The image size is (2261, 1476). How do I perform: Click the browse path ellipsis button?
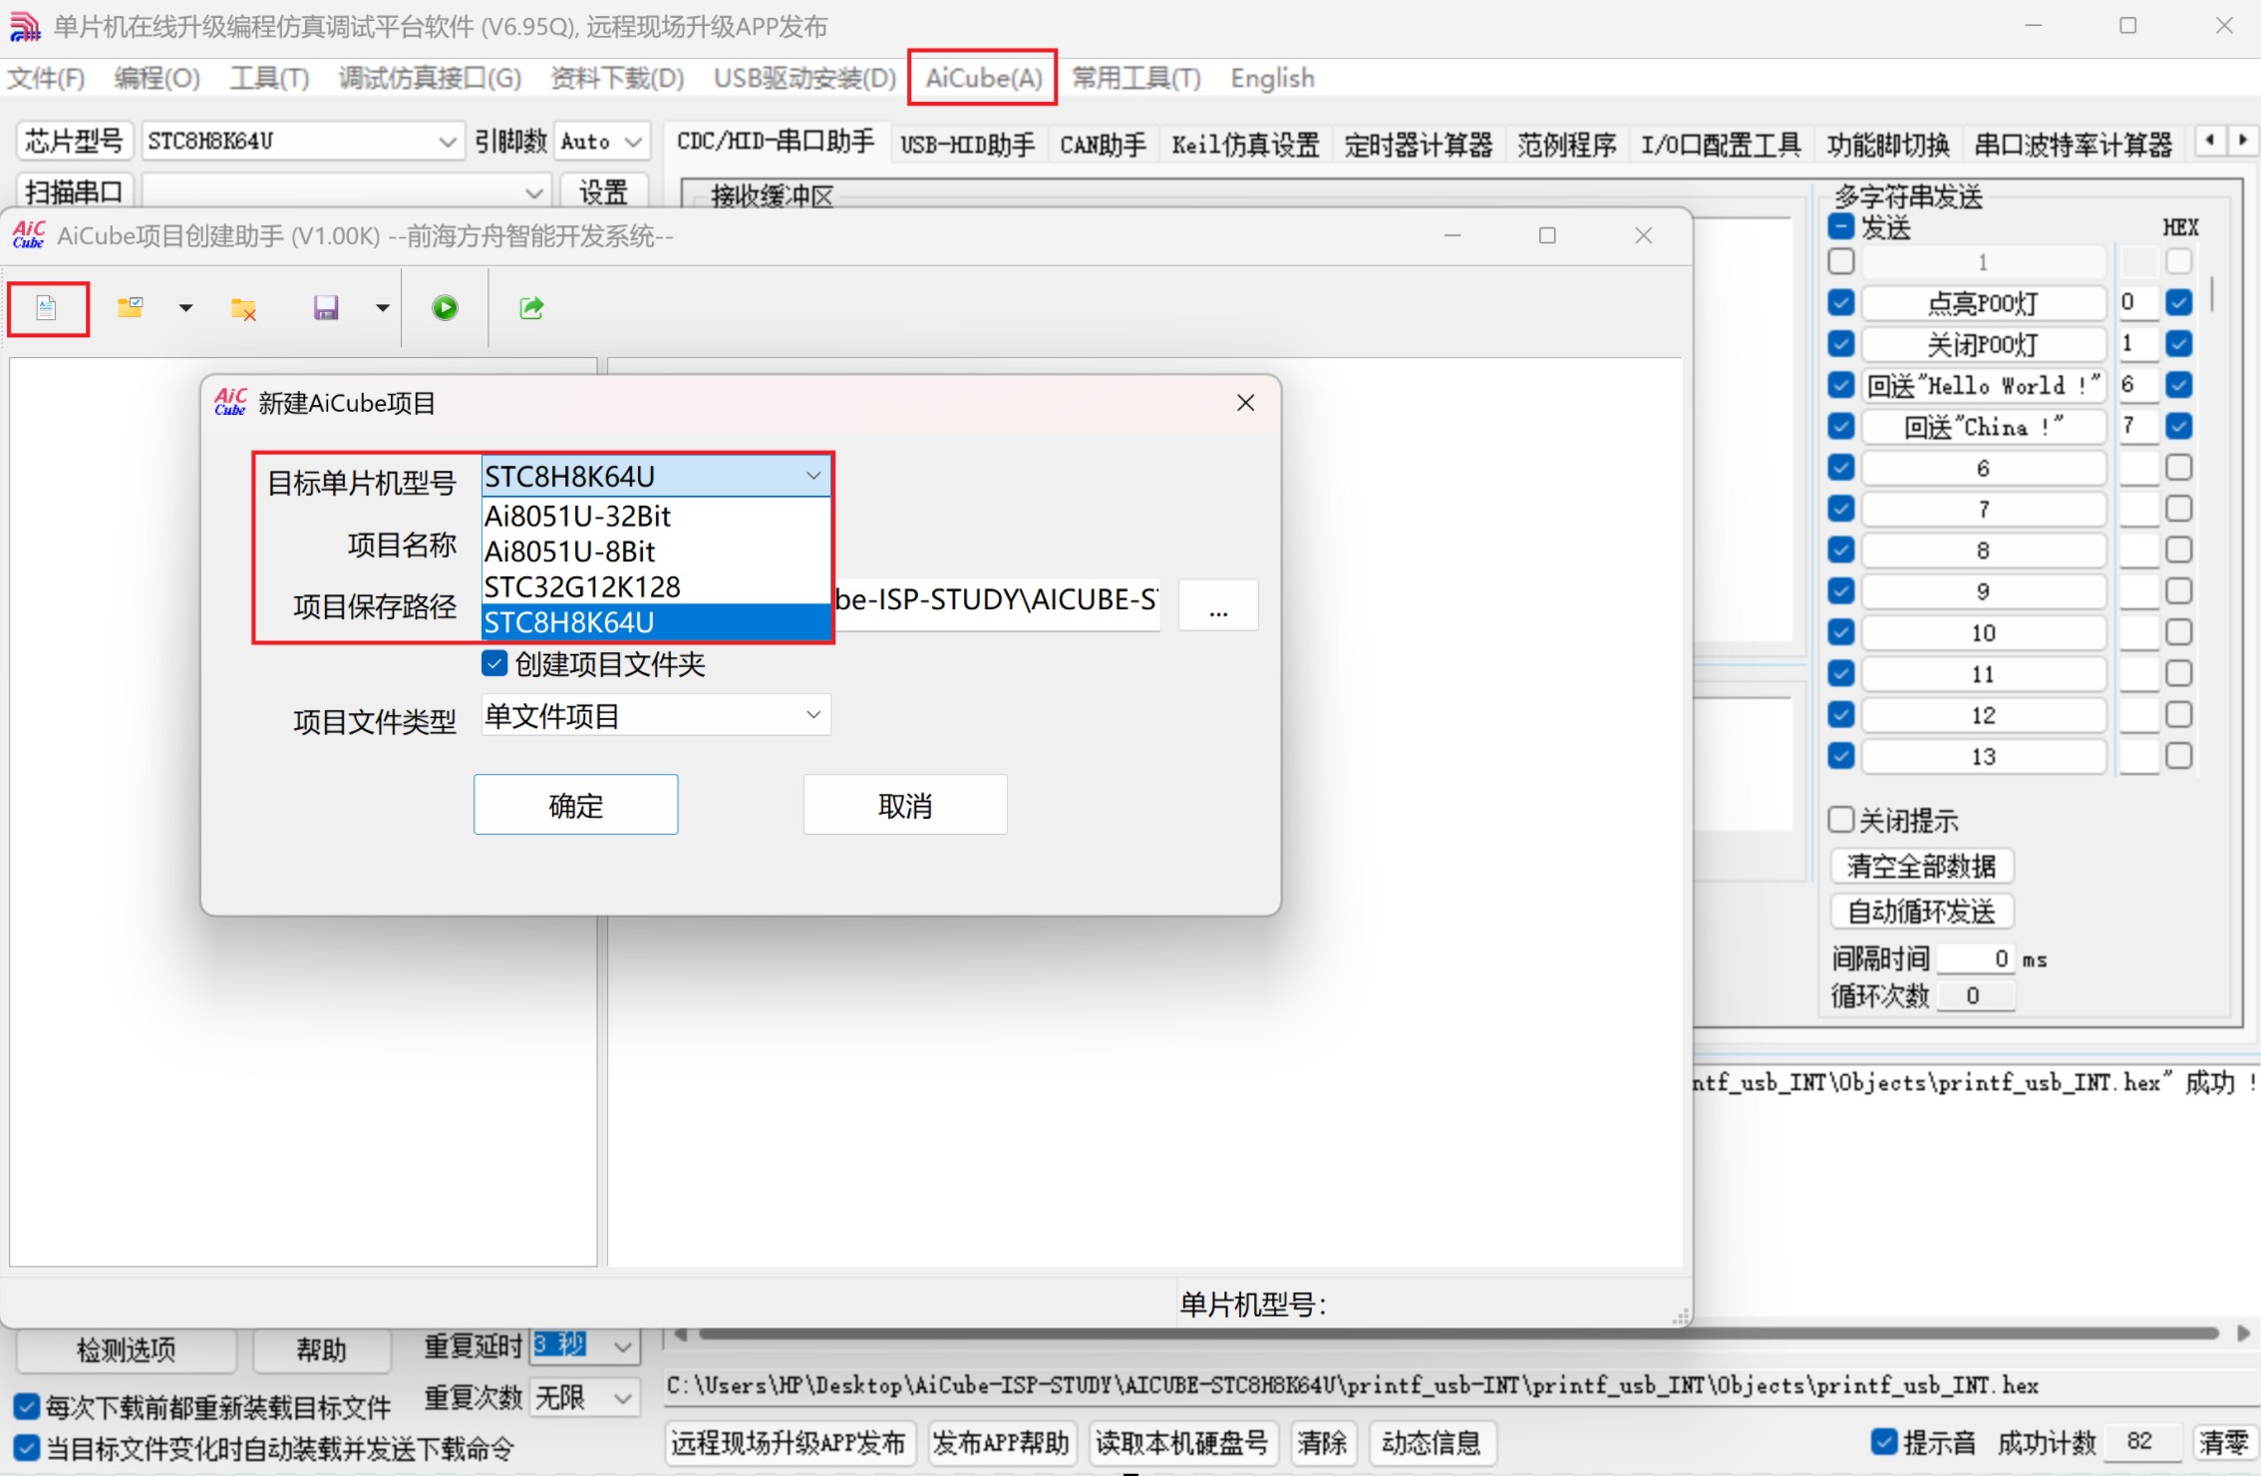point(1217,605)
